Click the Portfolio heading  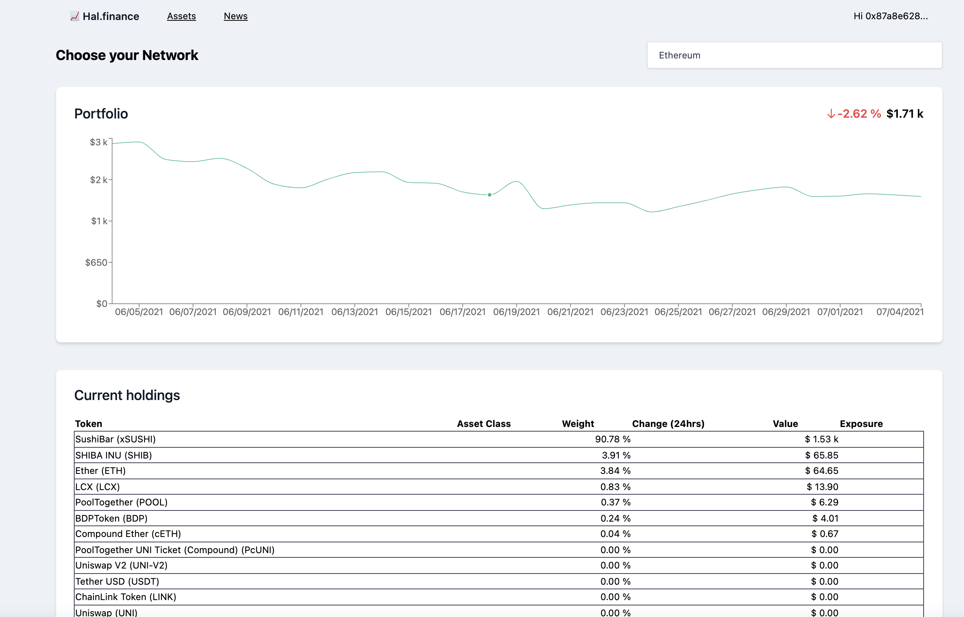pyautogui.click(x=101, y=114)
